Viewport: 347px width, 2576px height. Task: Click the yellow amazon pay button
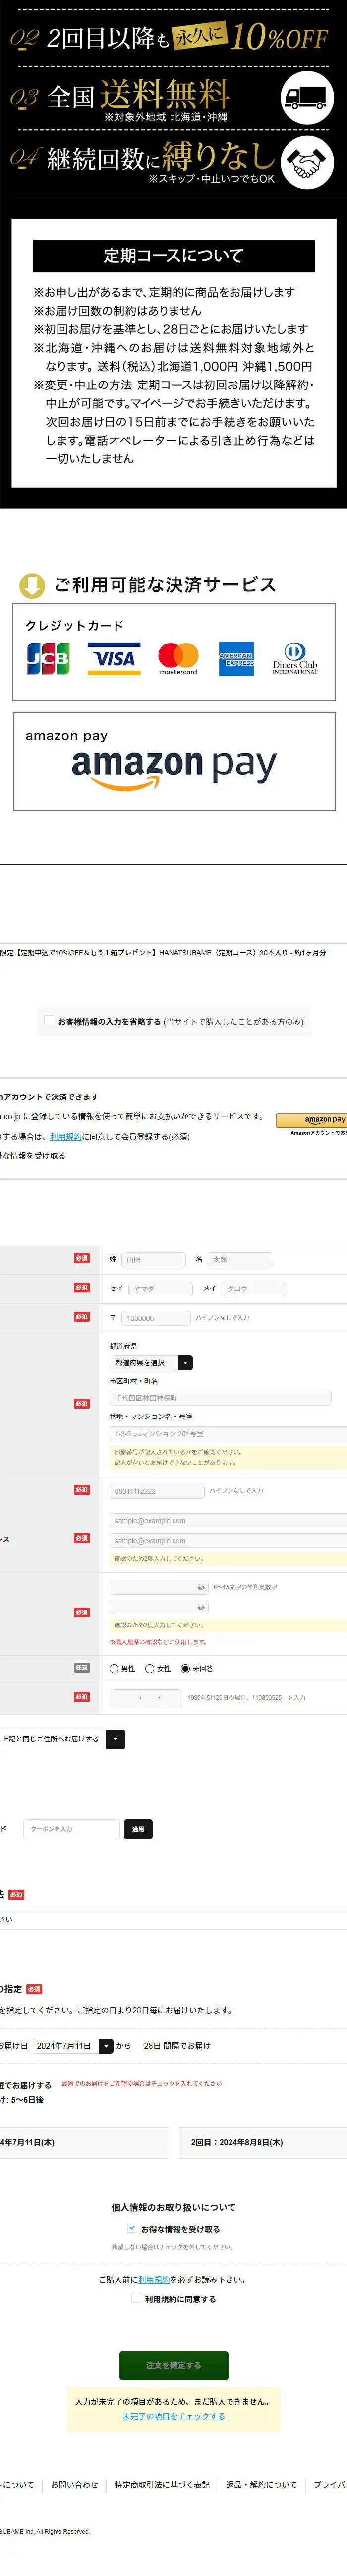312,1120
